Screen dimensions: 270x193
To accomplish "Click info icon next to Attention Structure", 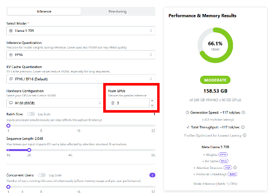I will tap(235, 167).
